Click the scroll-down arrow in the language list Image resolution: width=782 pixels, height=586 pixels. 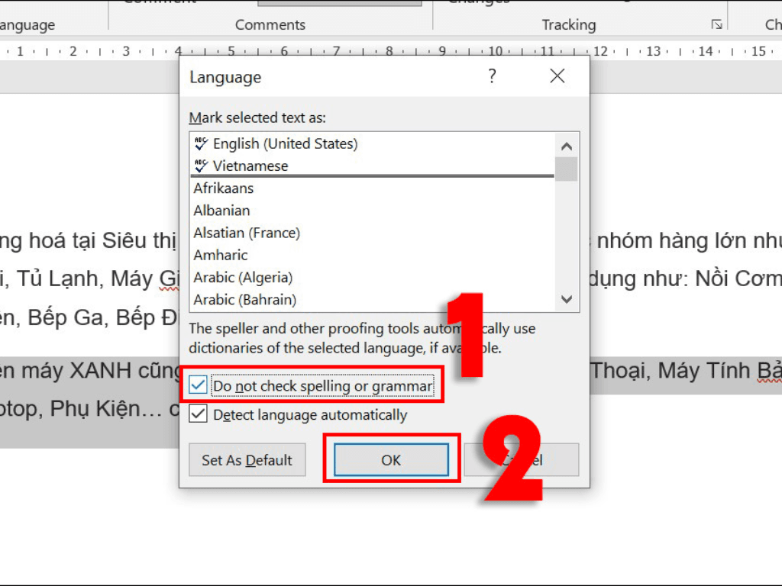567,300
